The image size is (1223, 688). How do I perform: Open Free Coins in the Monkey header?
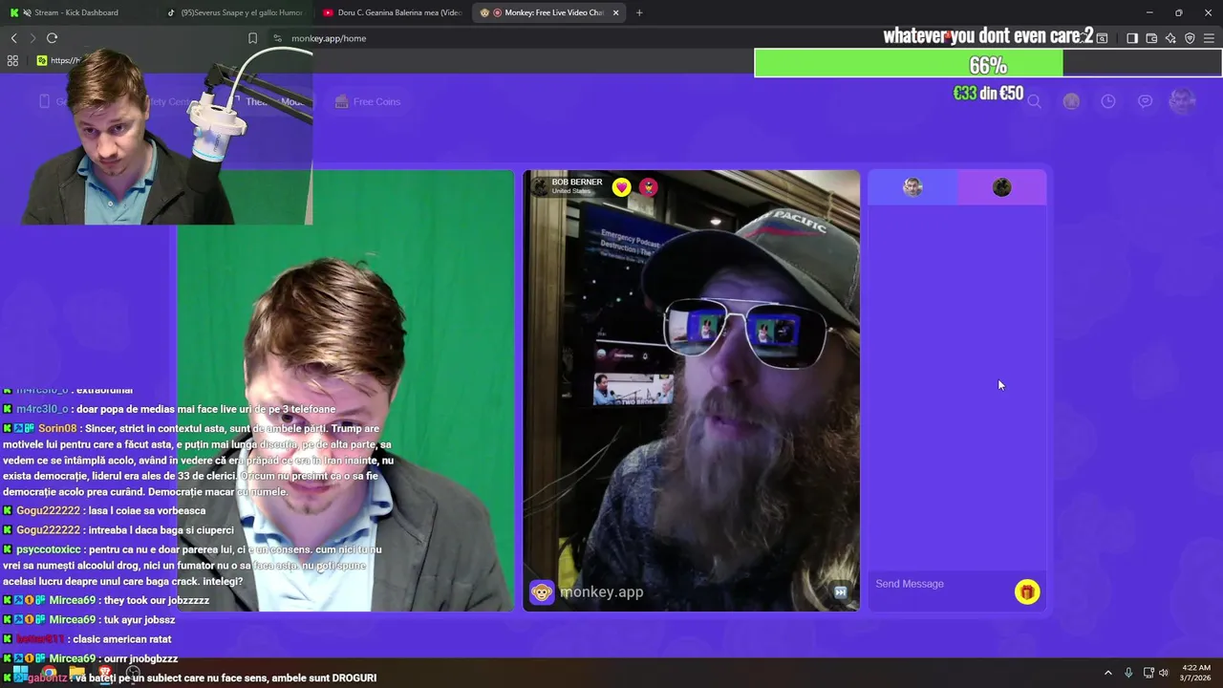[x=368, y=101]
